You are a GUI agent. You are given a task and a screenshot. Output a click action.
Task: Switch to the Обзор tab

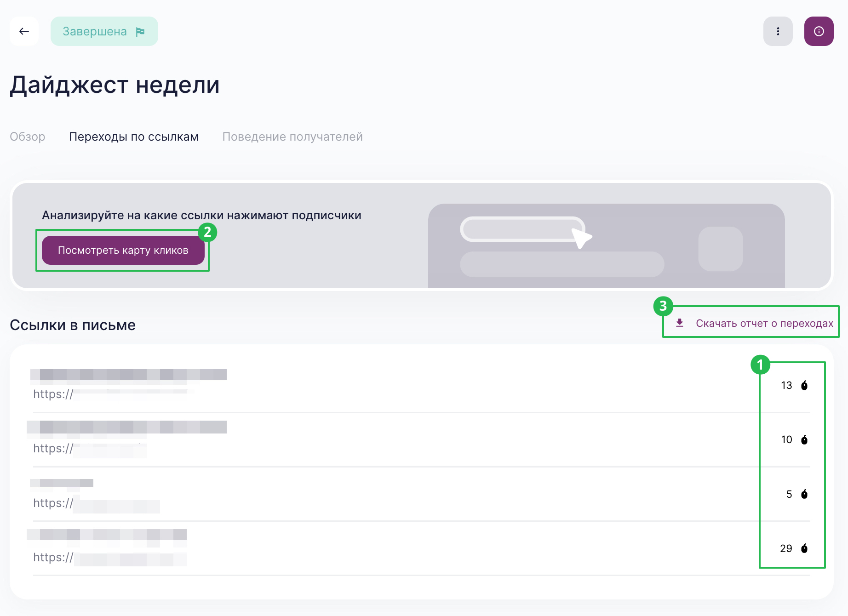(28, 137)
